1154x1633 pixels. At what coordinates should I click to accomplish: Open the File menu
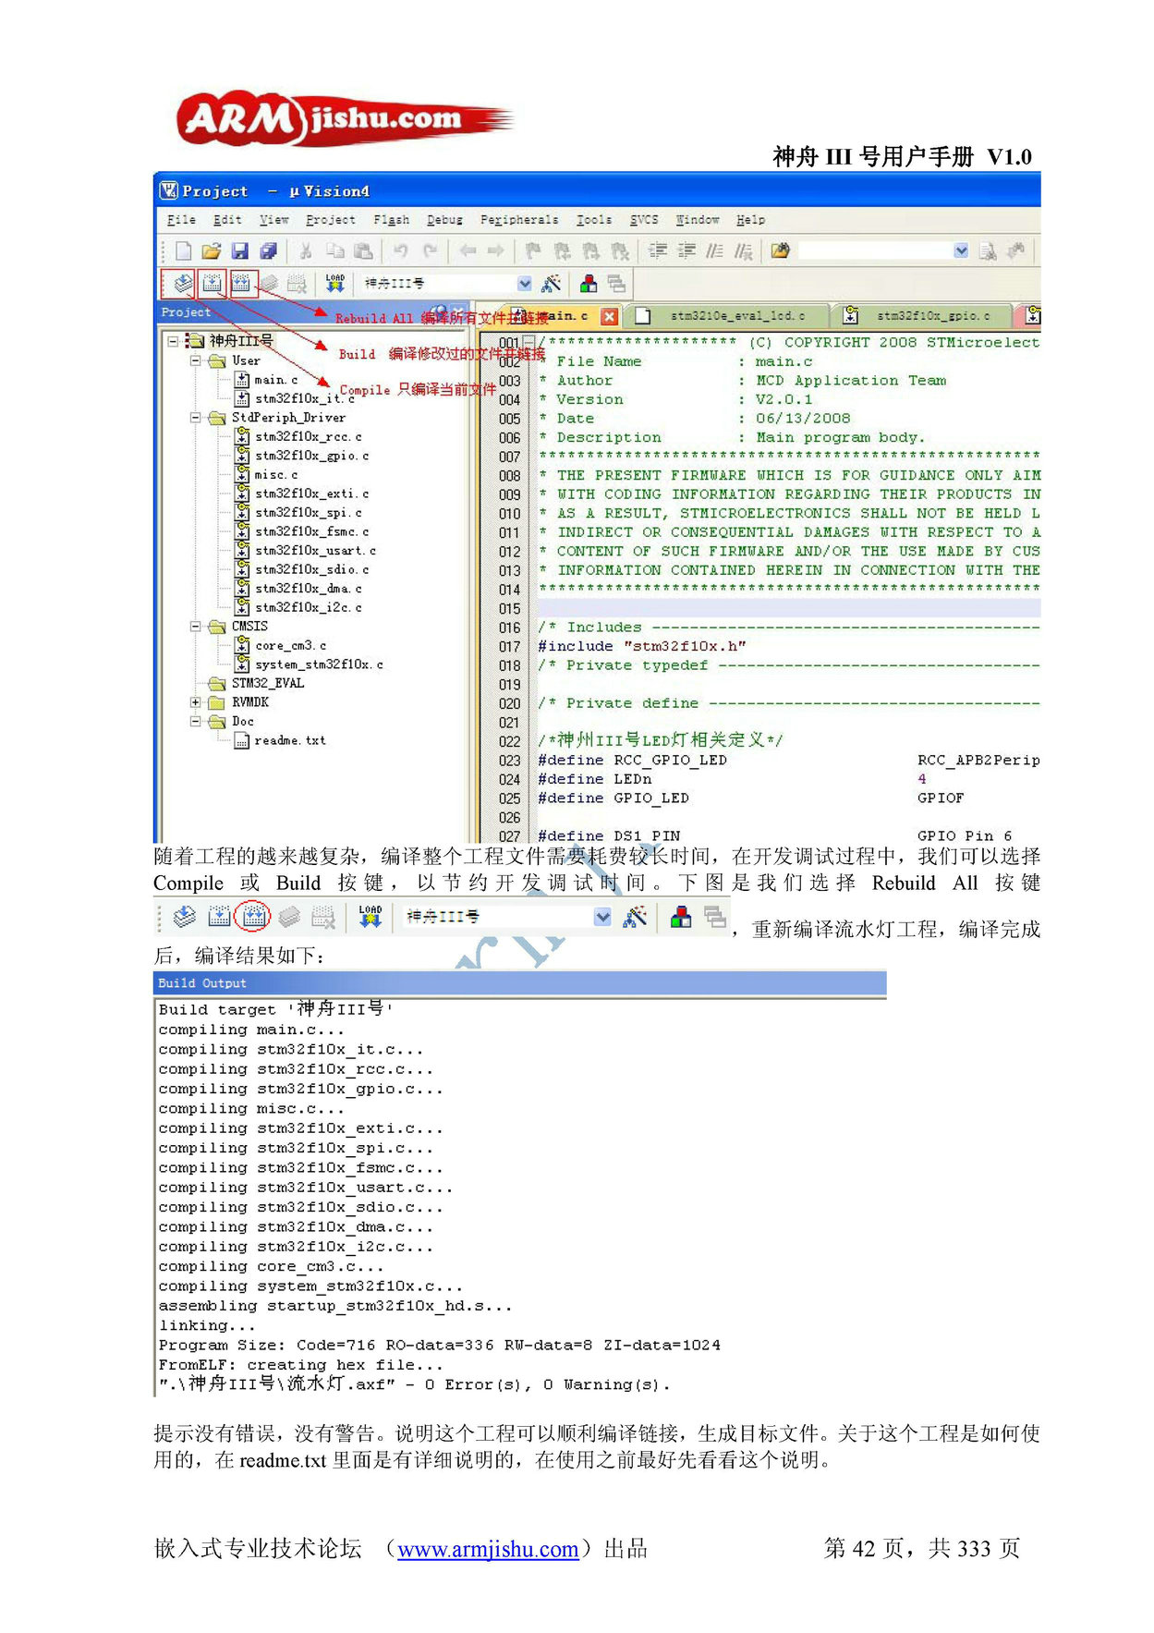(x=181, y=220)
